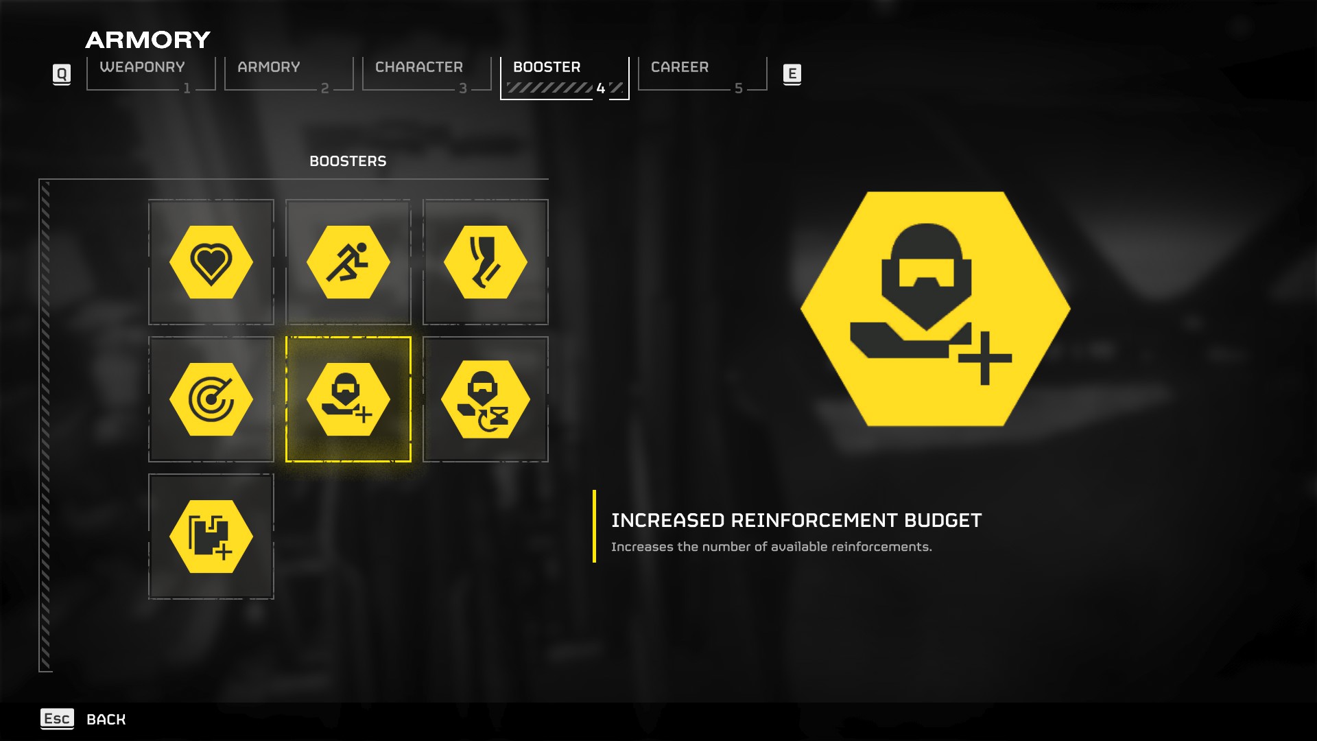This screenshot has width=1317, height=741.
Task: Select the reinforcement hourglass cooldown booster
Action: 486,399
